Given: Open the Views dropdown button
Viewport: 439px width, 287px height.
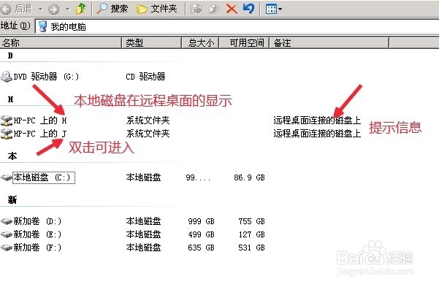Looking at the screenshot, I should coord(273,9).
